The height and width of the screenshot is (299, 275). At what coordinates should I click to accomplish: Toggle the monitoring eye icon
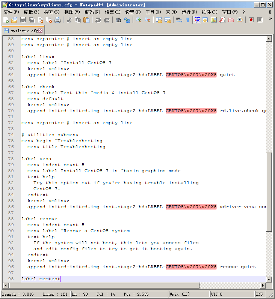[239, 20]
